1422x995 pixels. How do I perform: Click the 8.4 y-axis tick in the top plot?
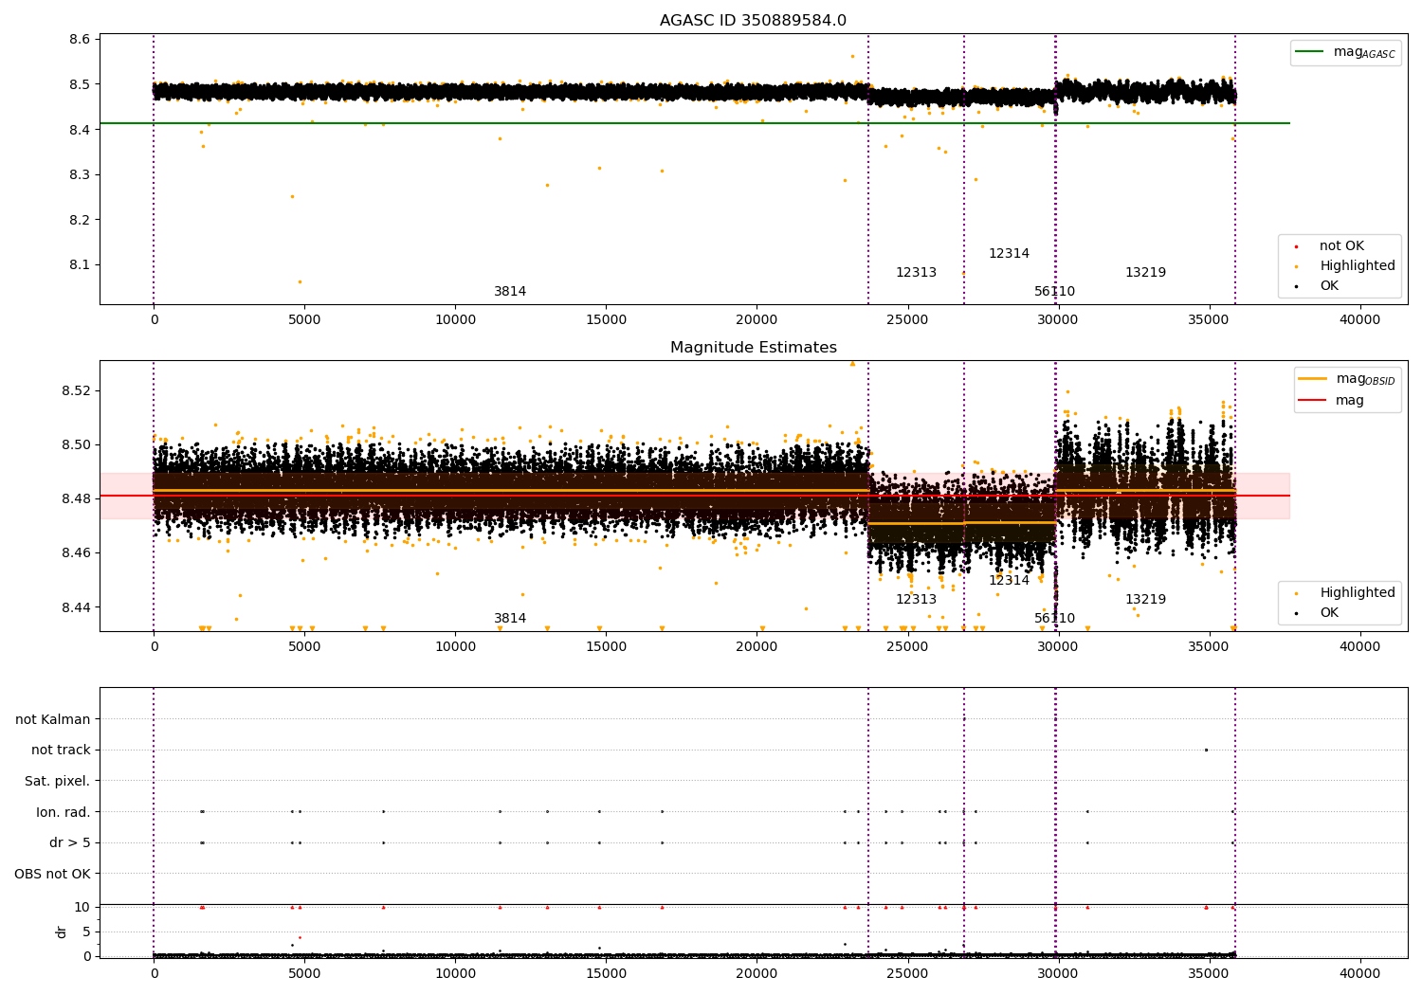(81, 130)
